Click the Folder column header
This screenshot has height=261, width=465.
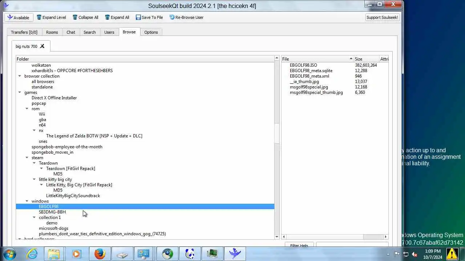point(145,59)
